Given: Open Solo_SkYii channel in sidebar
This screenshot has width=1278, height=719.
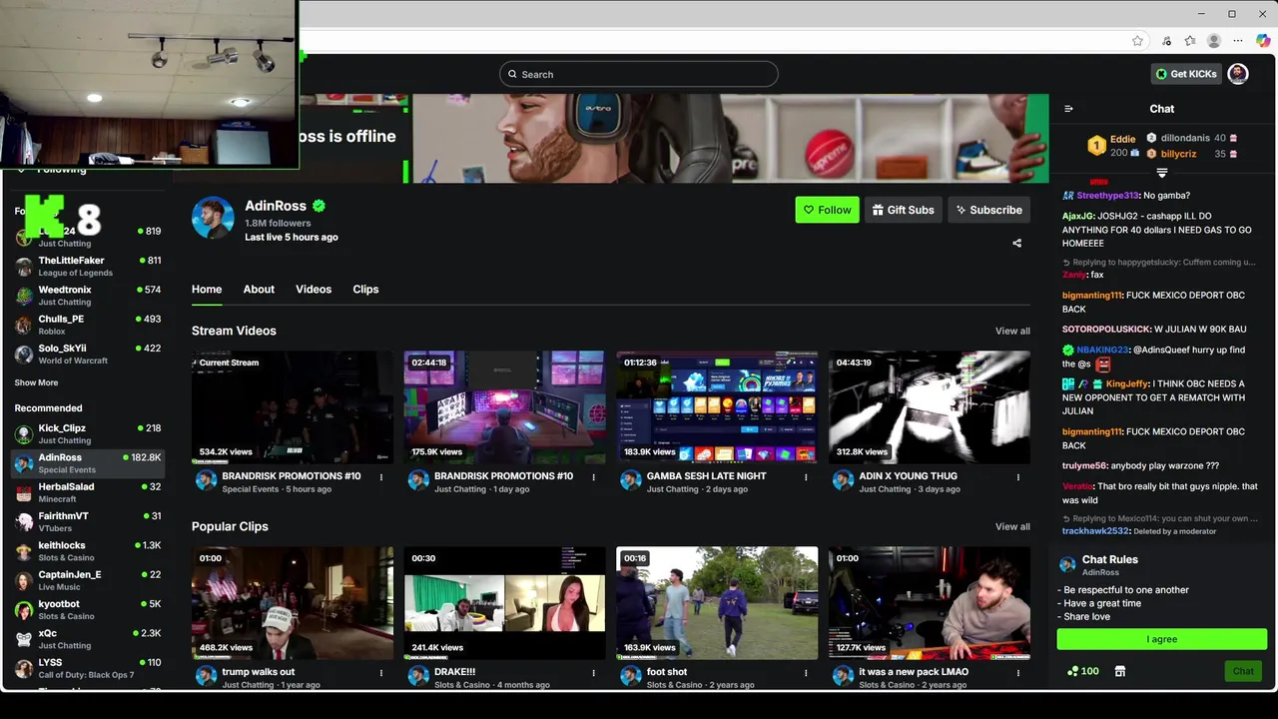Looking at the screenshot, I should (88, 354).
